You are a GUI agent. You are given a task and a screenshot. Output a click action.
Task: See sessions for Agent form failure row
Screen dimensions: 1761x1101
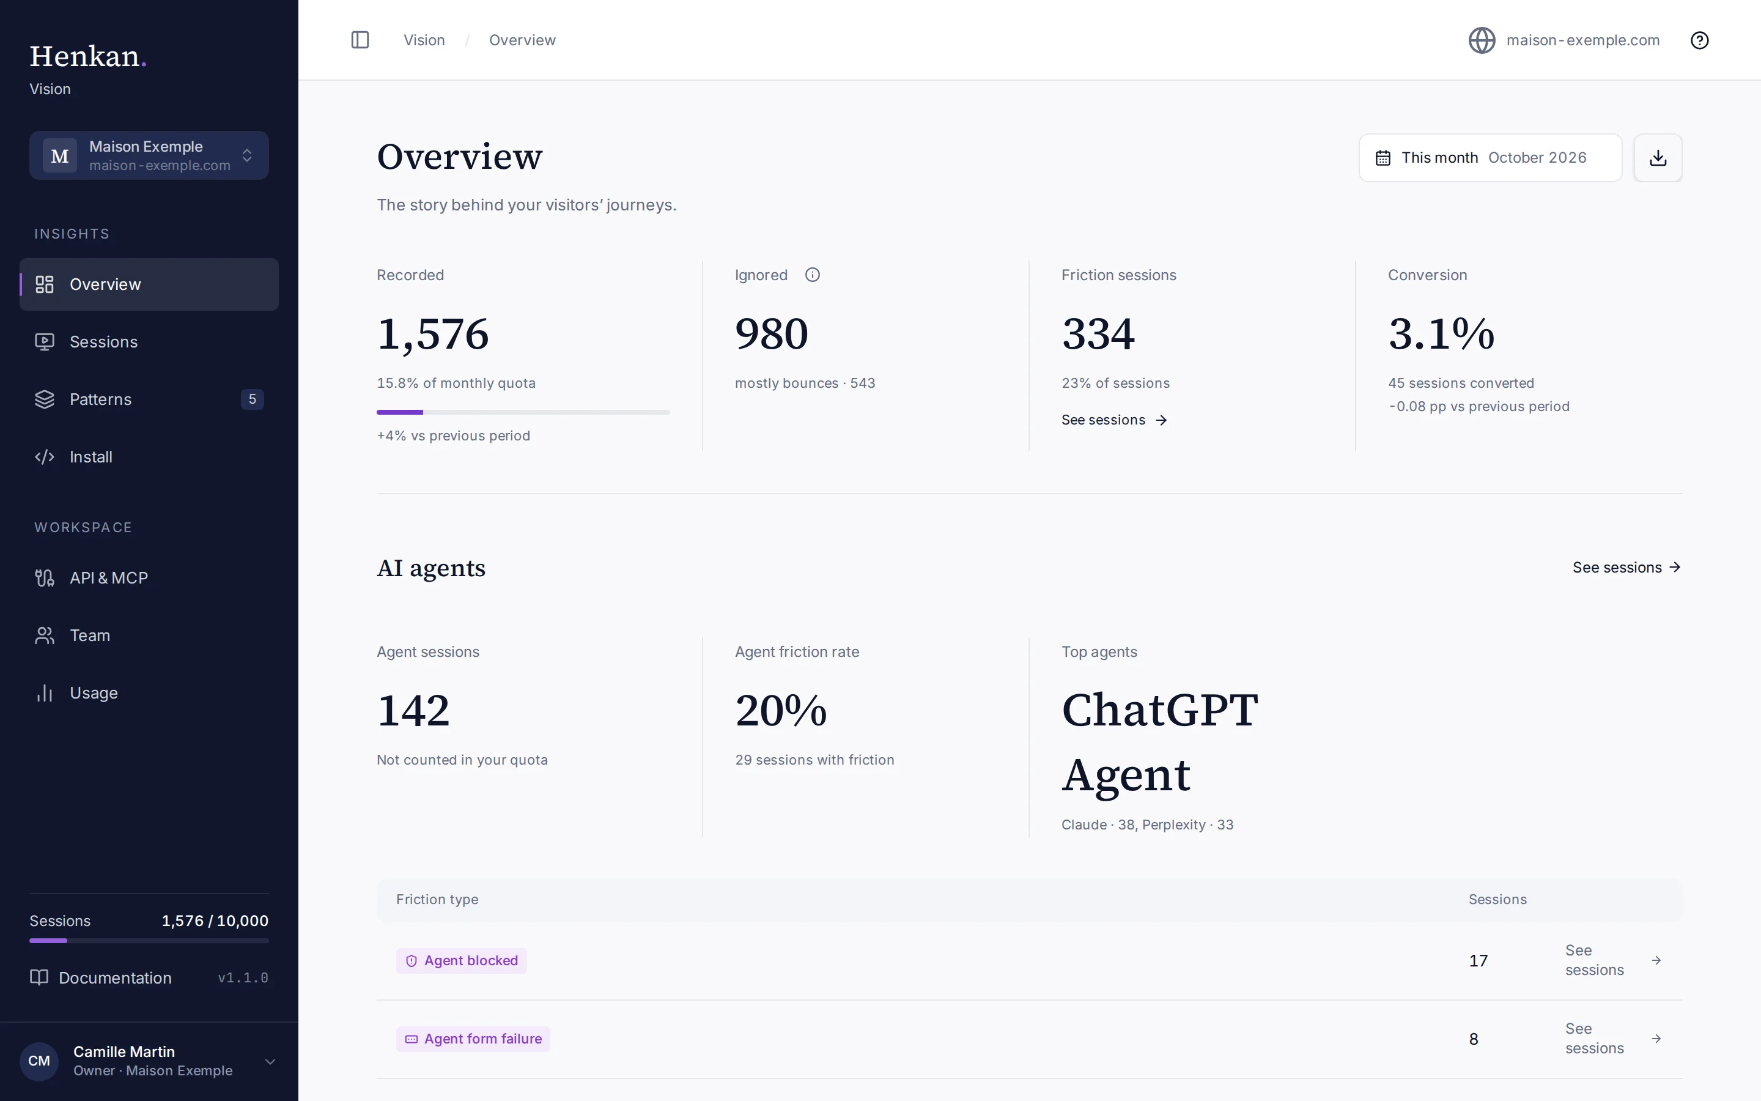[x=1613, y=1039]
